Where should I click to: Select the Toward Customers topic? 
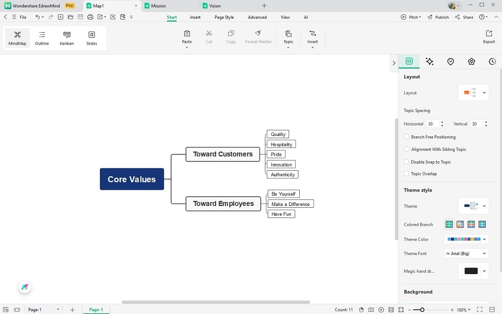point(223,154)
